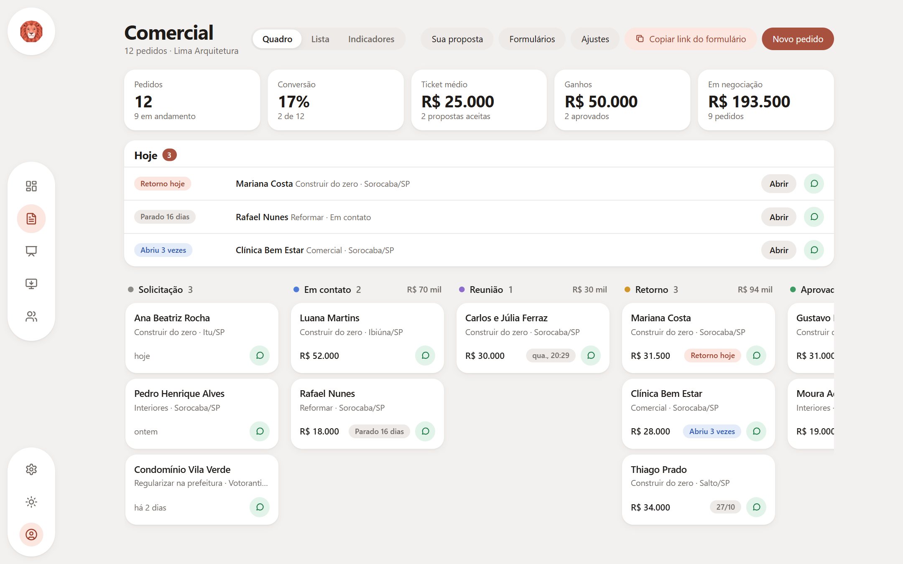Click the Retorno column header
This screenshot has height=564, width=903.
point(698,290)
